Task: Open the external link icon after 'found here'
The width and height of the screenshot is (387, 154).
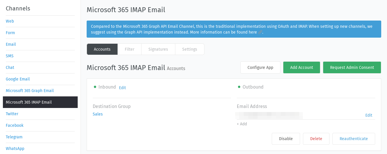Action: pos(260,32)
